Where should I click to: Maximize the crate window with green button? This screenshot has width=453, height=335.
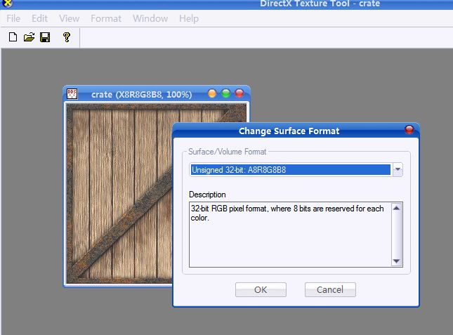[x=226, y=93]
